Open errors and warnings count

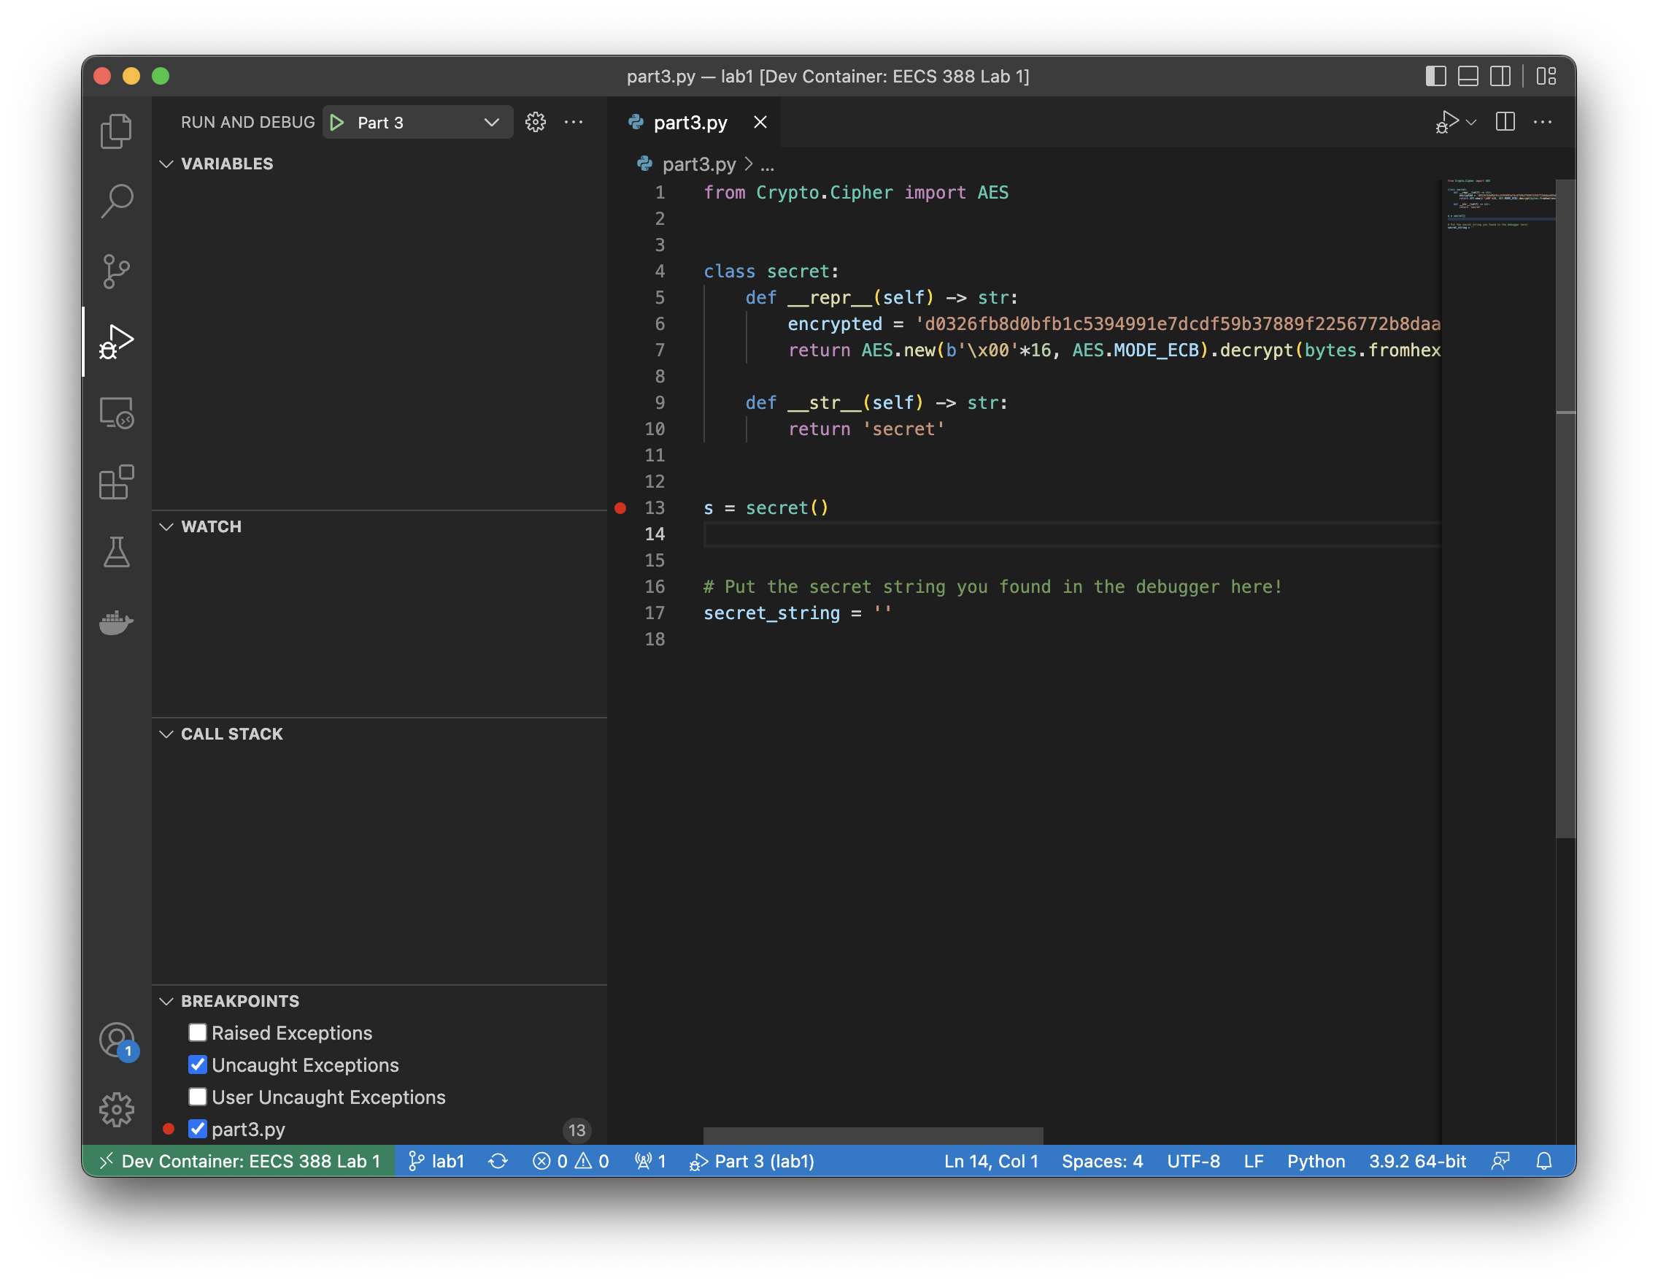(571, 1161)
